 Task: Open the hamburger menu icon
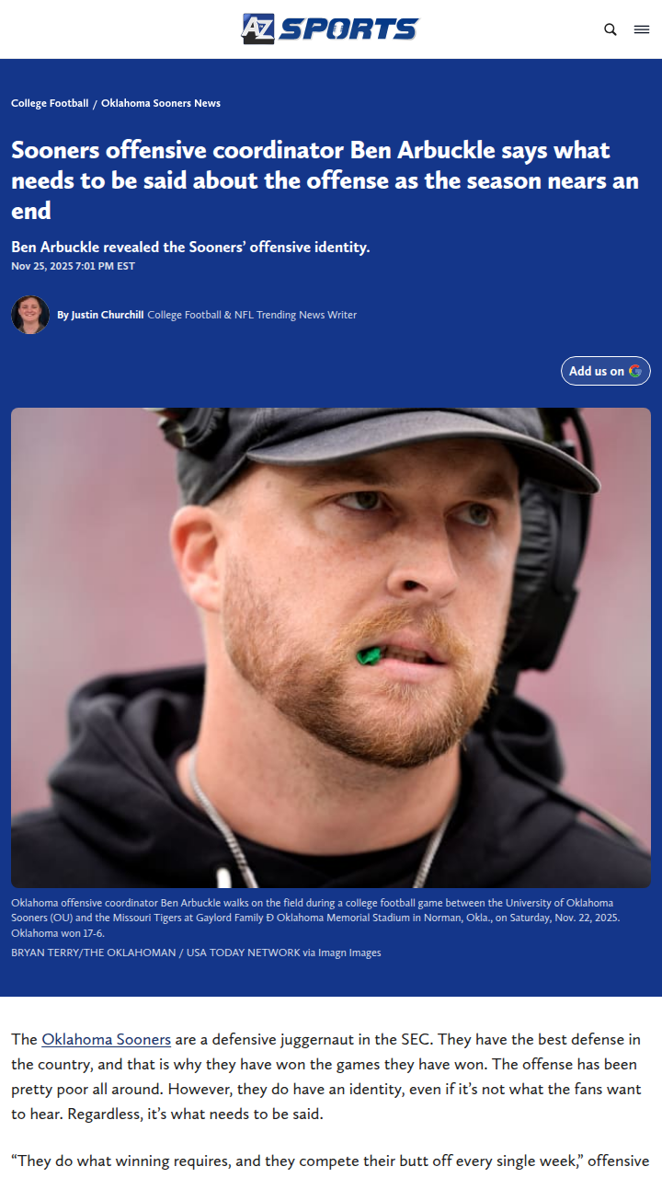click(x=642, y=29)
